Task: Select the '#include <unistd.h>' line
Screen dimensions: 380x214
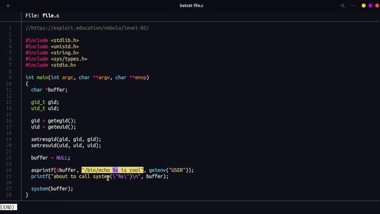Action: click(x=52, y=46)
